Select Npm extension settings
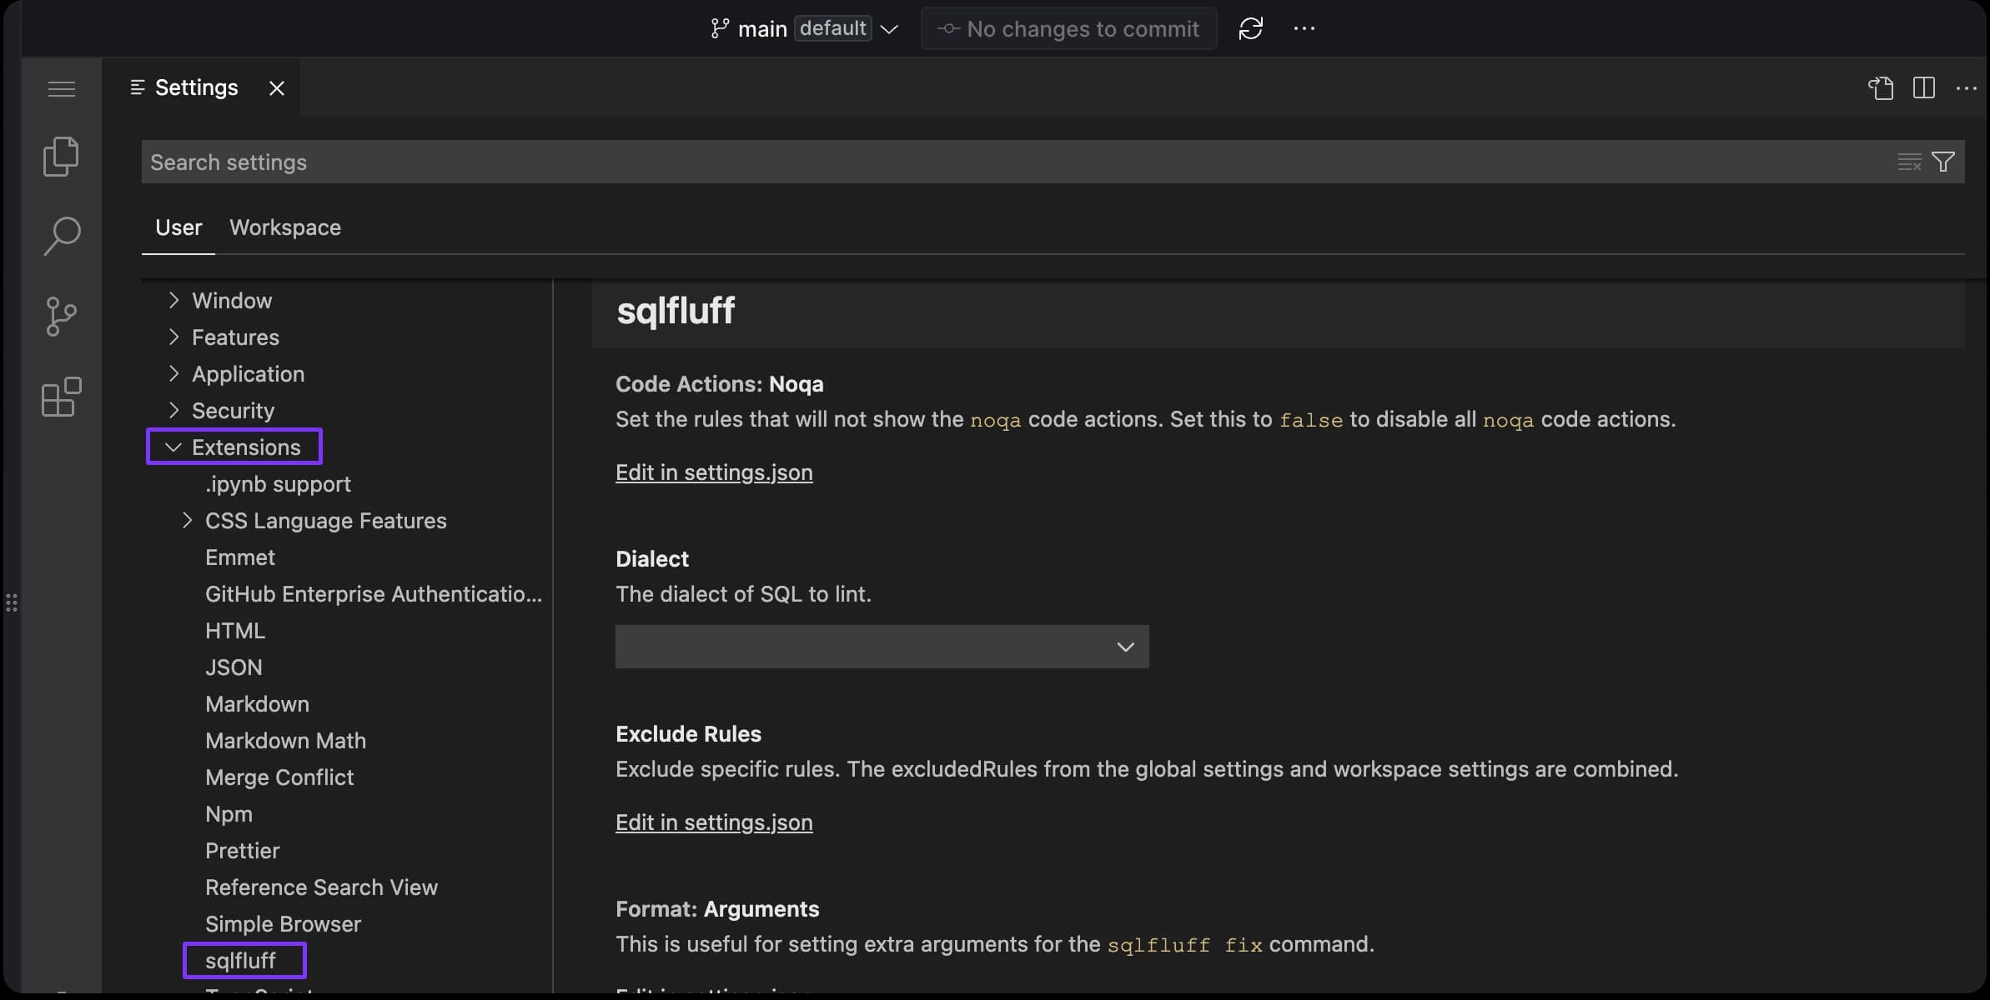 tap(229, 814)
